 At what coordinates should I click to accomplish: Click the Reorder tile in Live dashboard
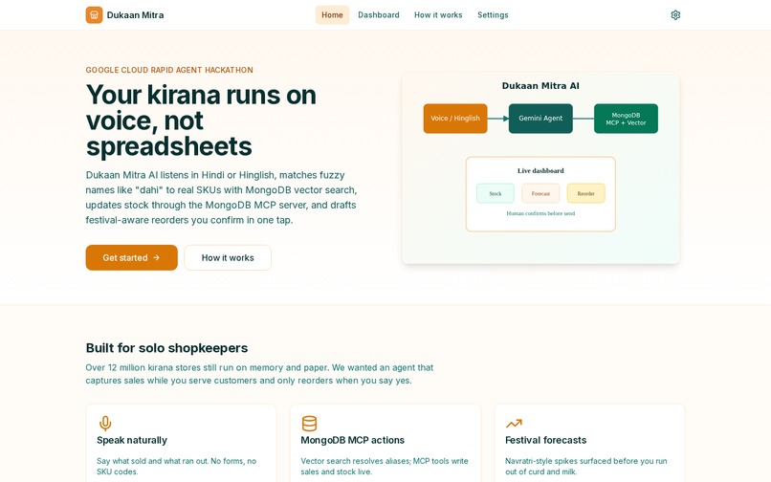point(586,193)
